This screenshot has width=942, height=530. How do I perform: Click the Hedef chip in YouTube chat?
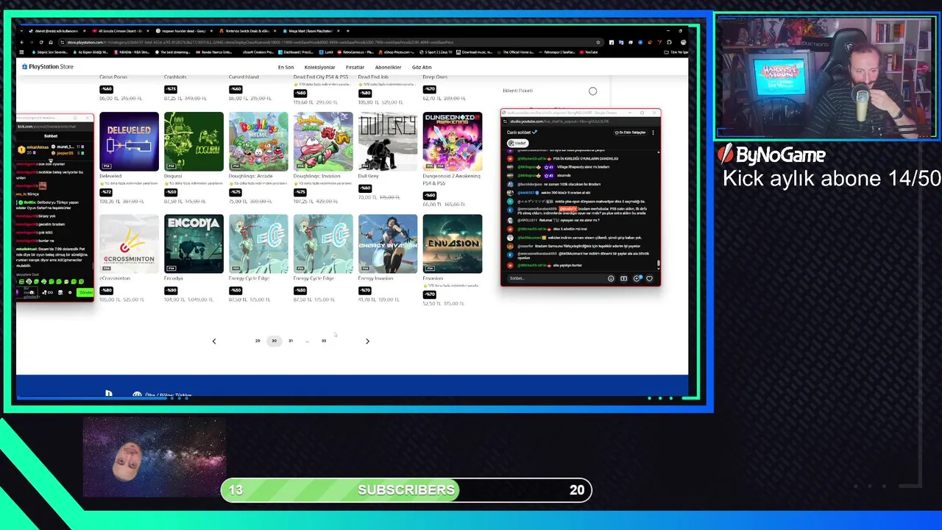point(517,143)
